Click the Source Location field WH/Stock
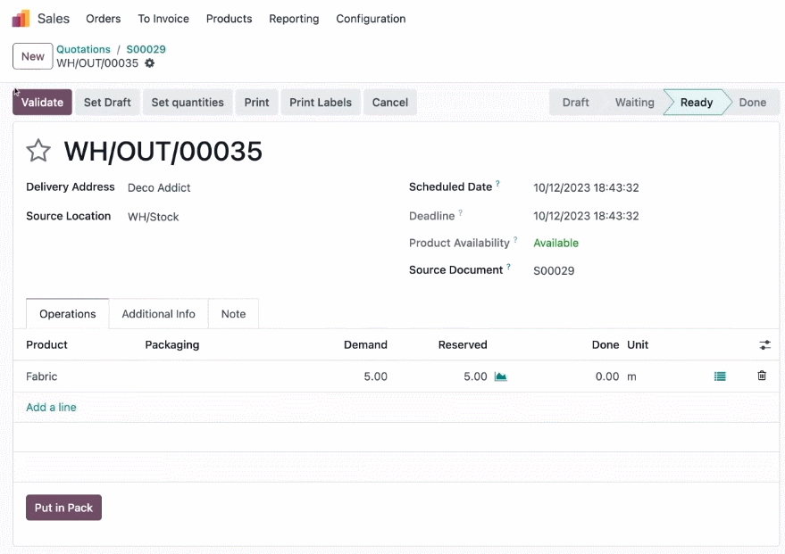 154,217
